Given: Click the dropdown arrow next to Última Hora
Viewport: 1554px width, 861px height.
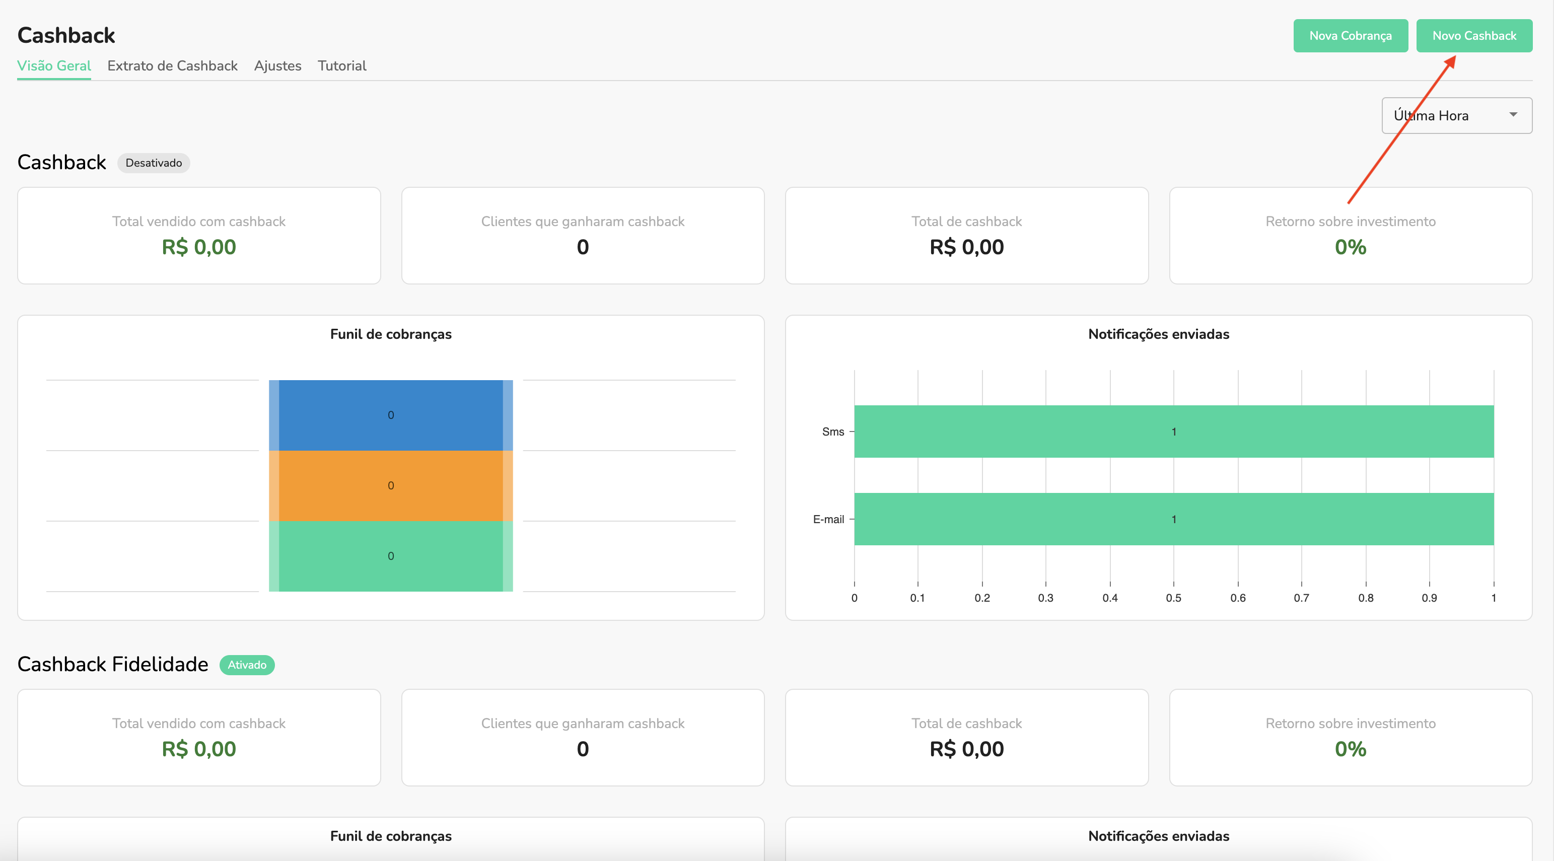Looking at the screenshot, I should point(1513,115).
